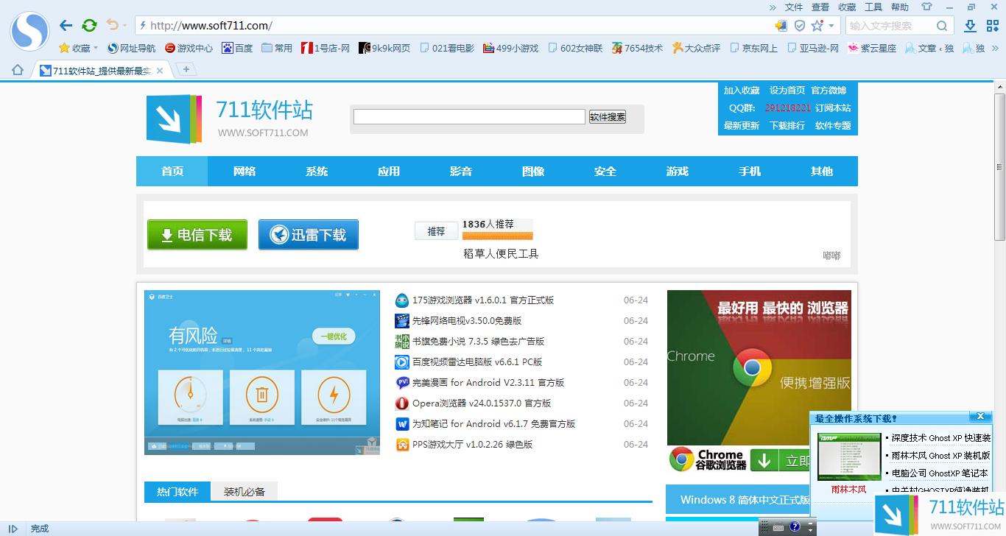This screenshot has width=1006, height=536.
Task: Click the 推荐 button
Action: point(436,231)
